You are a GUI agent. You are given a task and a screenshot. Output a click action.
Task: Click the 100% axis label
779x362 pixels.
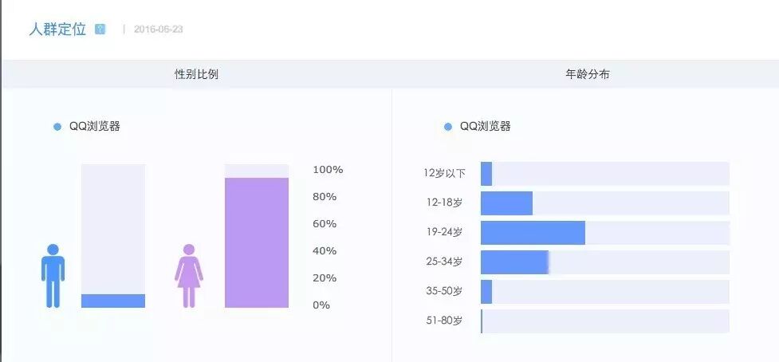pyautogui.click(x=328, y=170)
